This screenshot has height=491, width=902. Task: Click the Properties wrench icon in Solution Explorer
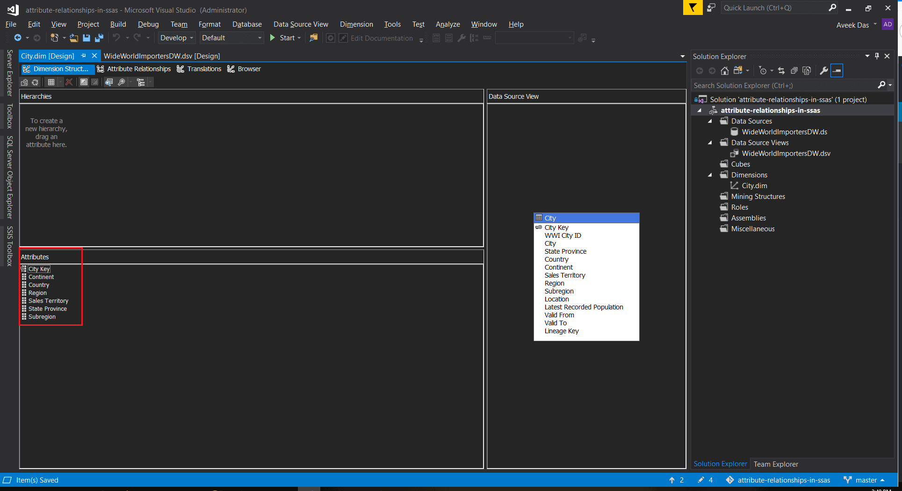click(x=823, y=71)
